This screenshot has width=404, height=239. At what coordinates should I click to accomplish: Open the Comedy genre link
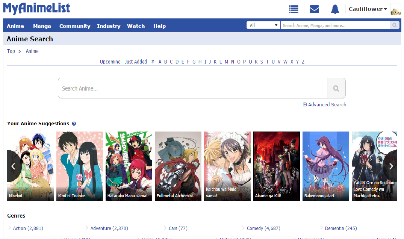click(x=263, y=228)
